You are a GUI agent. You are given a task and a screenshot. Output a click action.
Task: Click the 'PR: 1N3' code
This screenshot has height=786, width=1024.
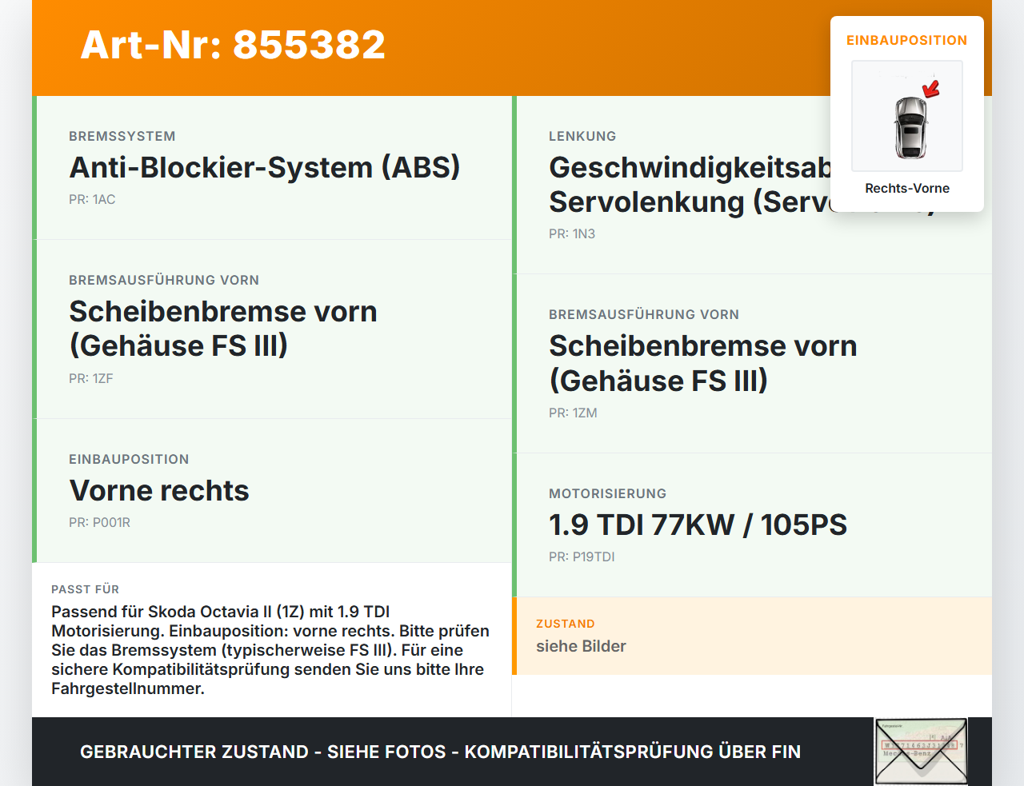(572, 233)
